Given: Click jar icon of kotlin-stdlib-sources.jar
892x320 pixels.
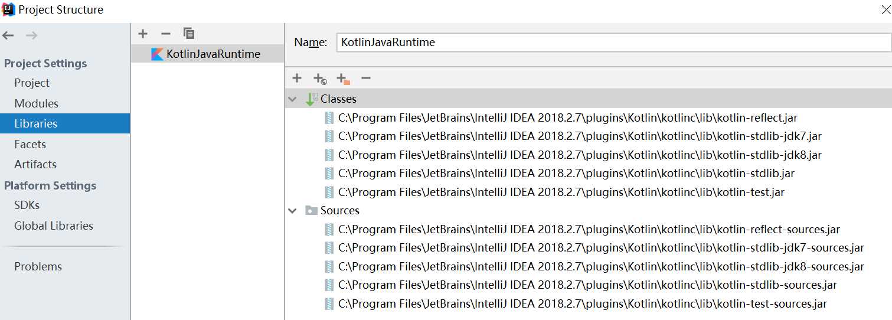Looking at the screenshot, I should tap(329, 285).
